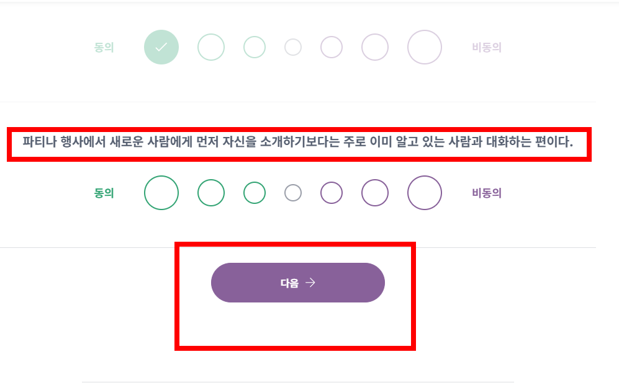Select the third circle in the top row
Image resolution: width=619 pixels, height=388 pixels.
coord(254,46)
